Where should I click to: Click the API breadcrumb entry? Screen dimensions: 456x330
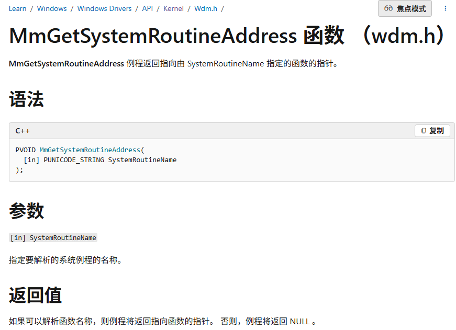(147, 8)
